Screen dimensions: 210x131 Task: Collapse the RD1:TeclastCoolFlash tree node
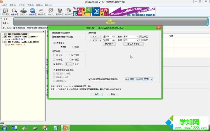(x=3, y=37)
